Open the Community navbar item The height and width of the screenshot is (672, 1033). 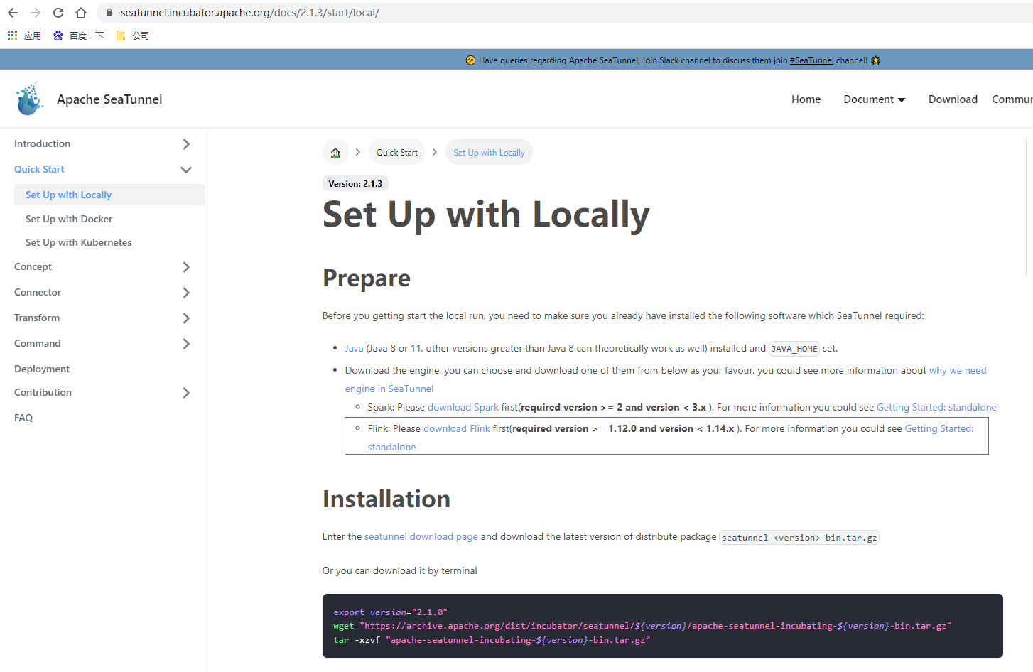pyautogui.click(x=1012, y=99)
